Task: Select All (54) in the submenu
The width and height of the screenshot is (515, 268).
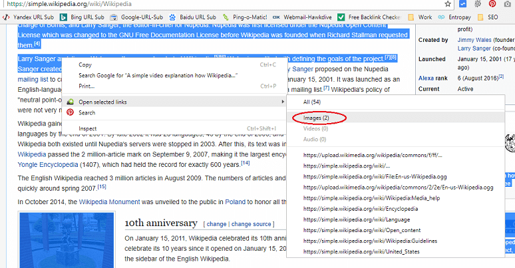Action: 311,102
